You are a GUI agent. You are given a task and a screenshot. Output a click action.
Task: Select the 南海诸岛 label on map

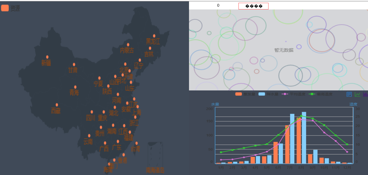(155, 170)
